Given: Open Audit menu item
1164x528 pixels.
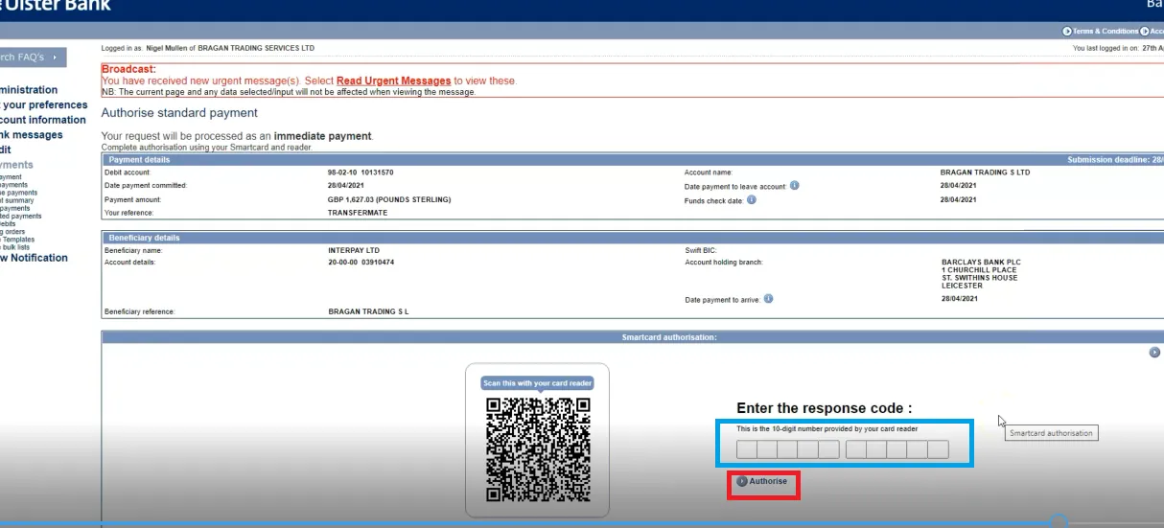Looking at the screenshot, I should point(6,149).
